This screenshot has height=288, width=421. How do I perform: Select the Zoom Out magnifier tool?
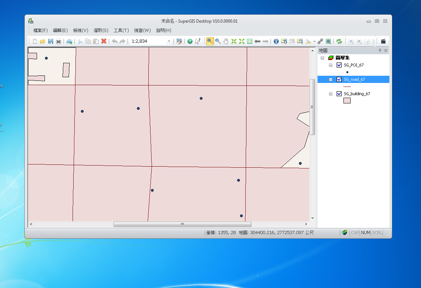click(218, 41)
